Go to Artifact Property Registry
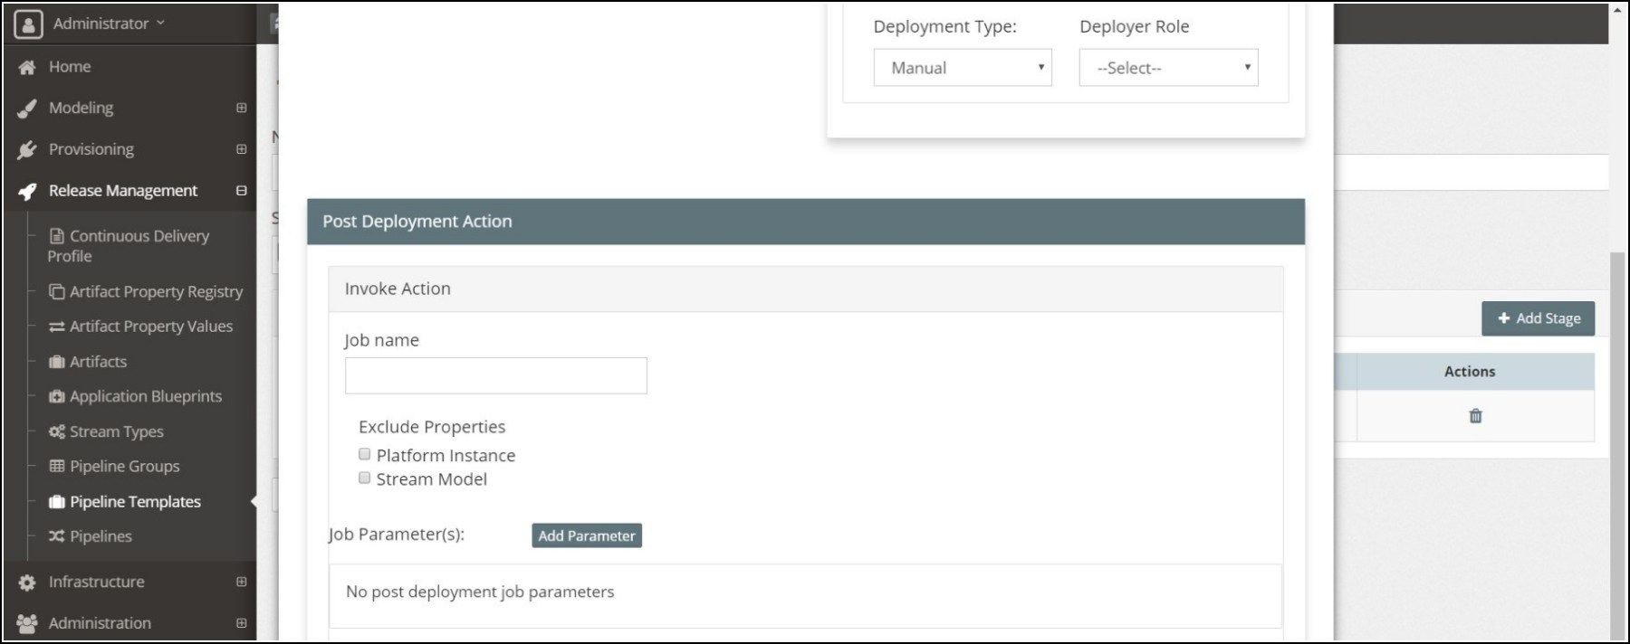Viewport: 1630px width, 644px height. pyautogui.click(x=156, y=291)
